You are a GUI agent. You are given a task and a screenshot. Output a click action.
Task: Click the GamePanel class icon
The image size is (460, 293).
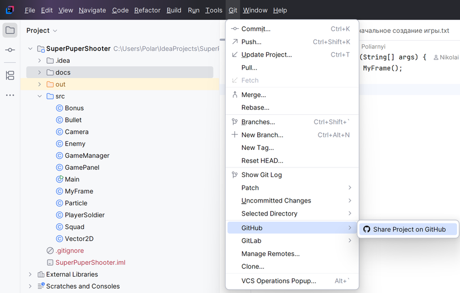59,167
